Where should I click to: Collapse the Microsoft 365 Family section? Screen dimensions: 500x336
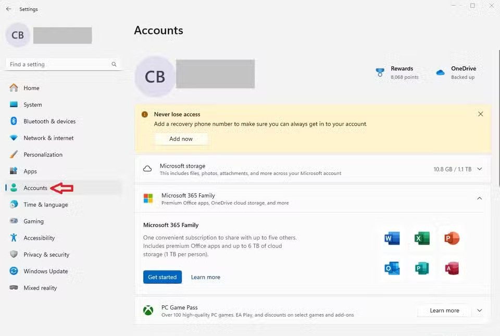(x=479, y=198)
